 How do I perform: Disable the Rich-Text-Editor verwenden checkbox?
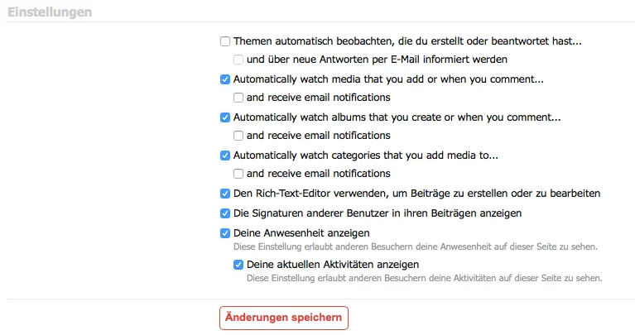[x=225, y=194]
